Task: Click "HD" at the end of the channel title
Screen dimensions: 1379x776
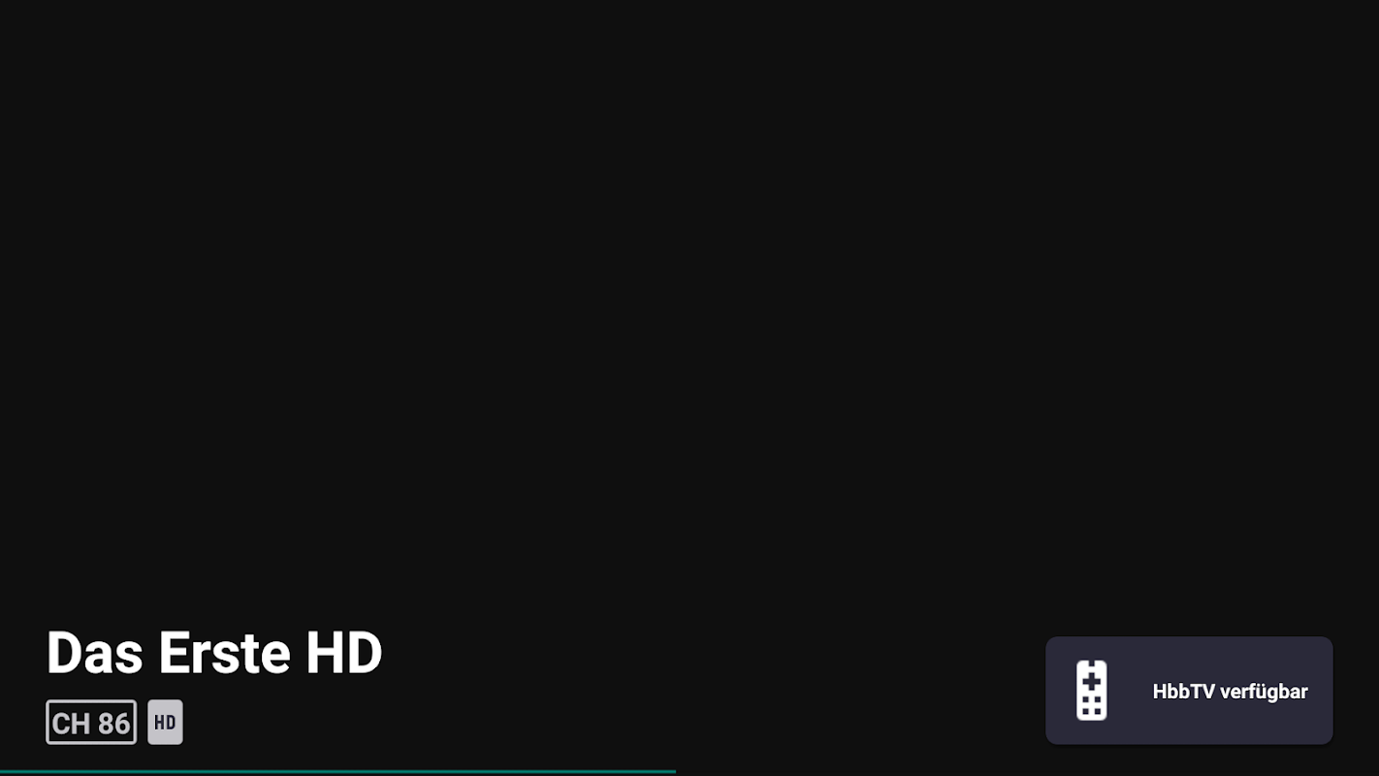Action: [344, 653]
